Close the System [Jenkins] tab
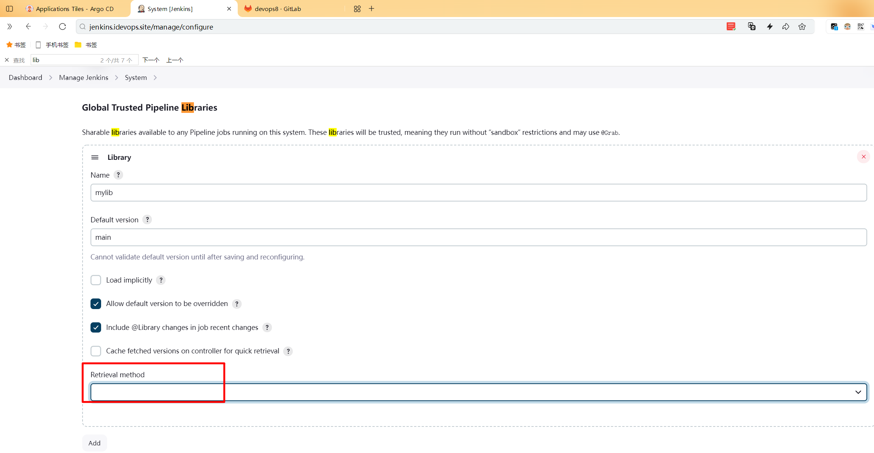 tap(229, 9)
